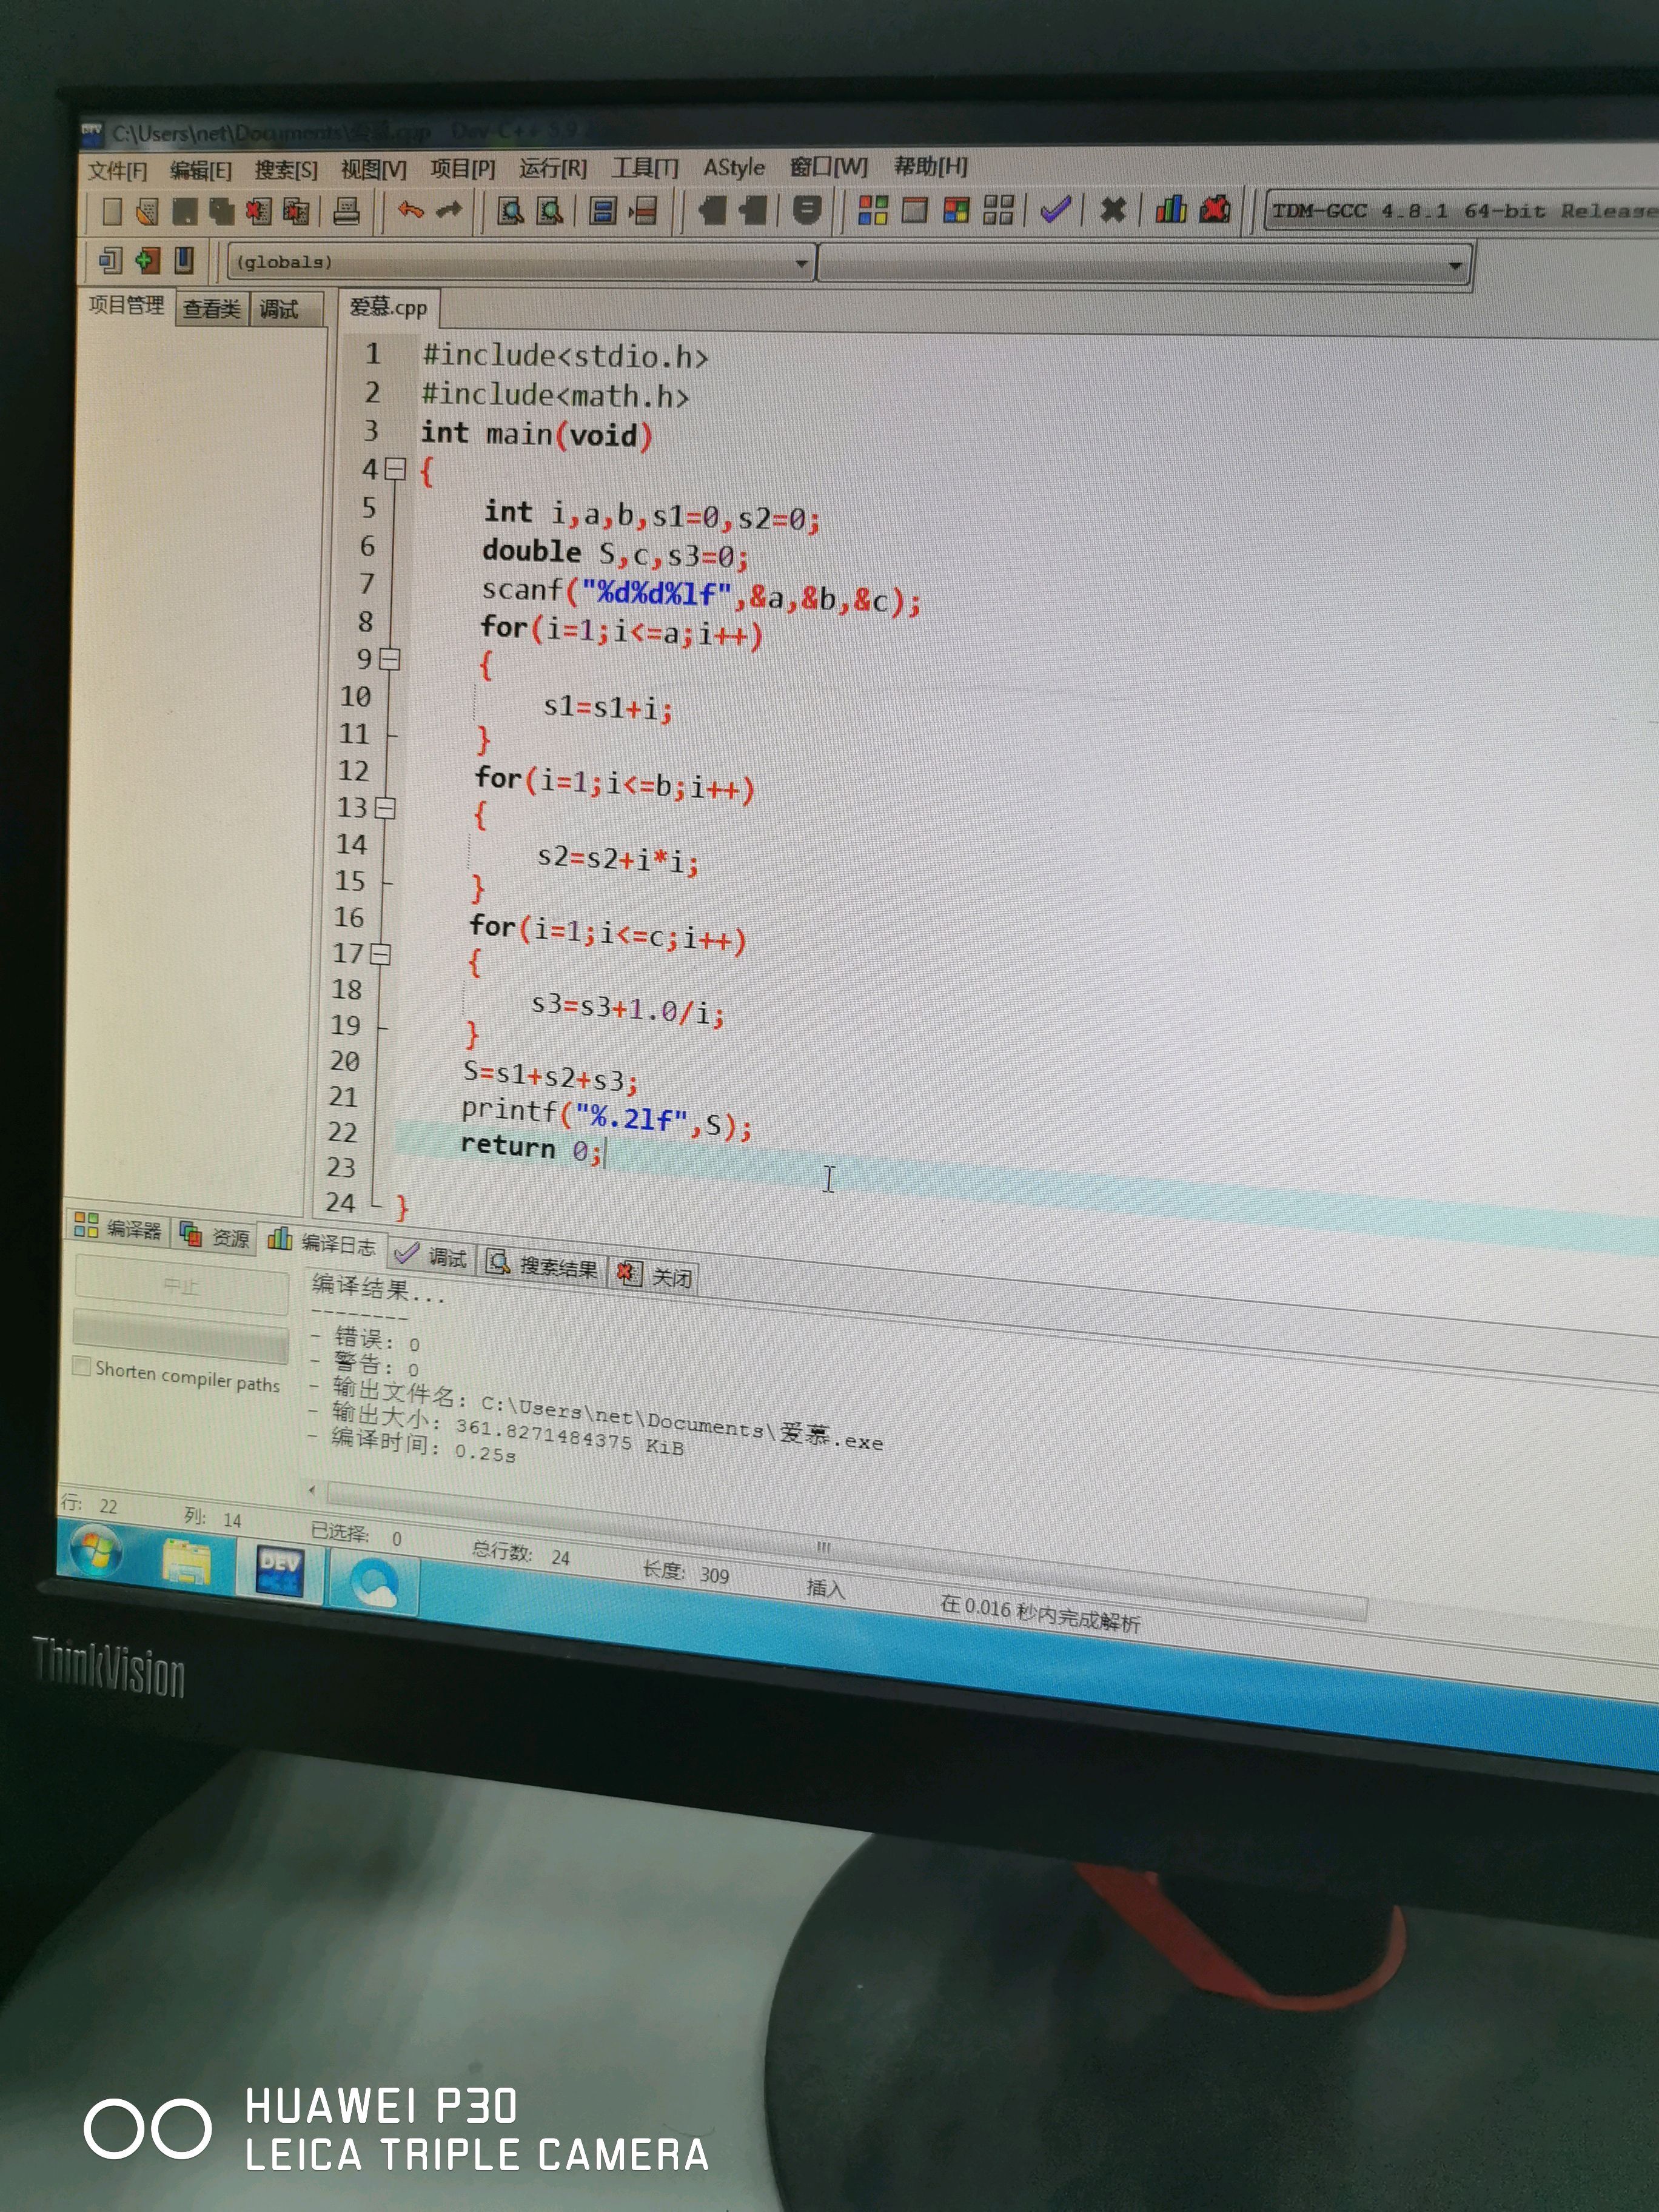Image resolution: width=1659 pixels, height=2212 pixels.
Task: Switch to the 编译器 bottom tab
Action: (118, 1227)
